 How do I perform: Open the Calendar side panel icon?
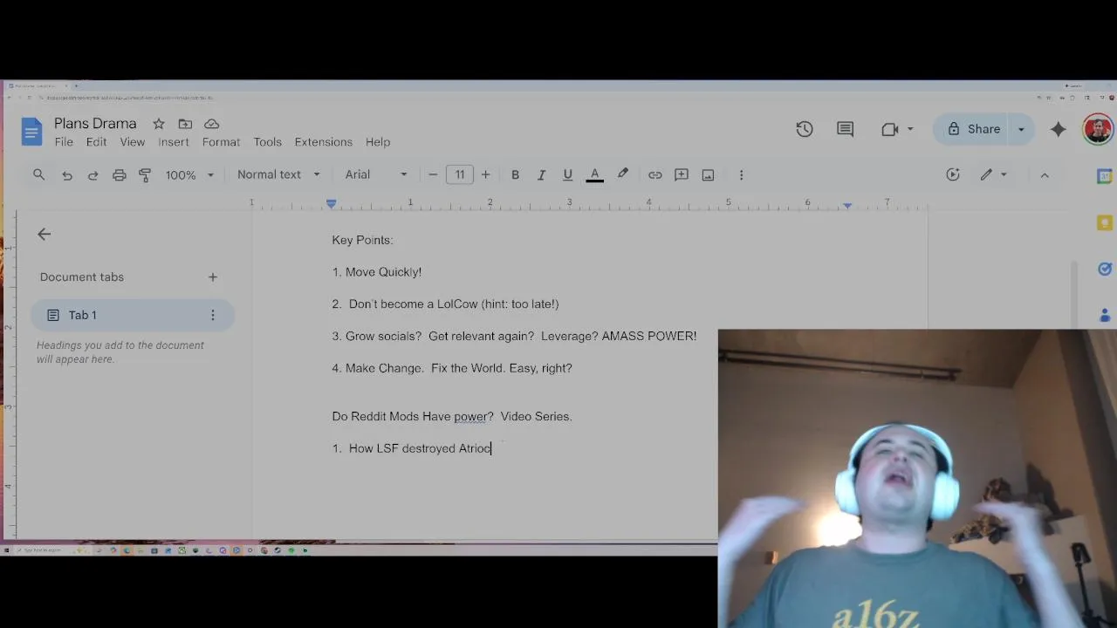tap(1105, 176)
